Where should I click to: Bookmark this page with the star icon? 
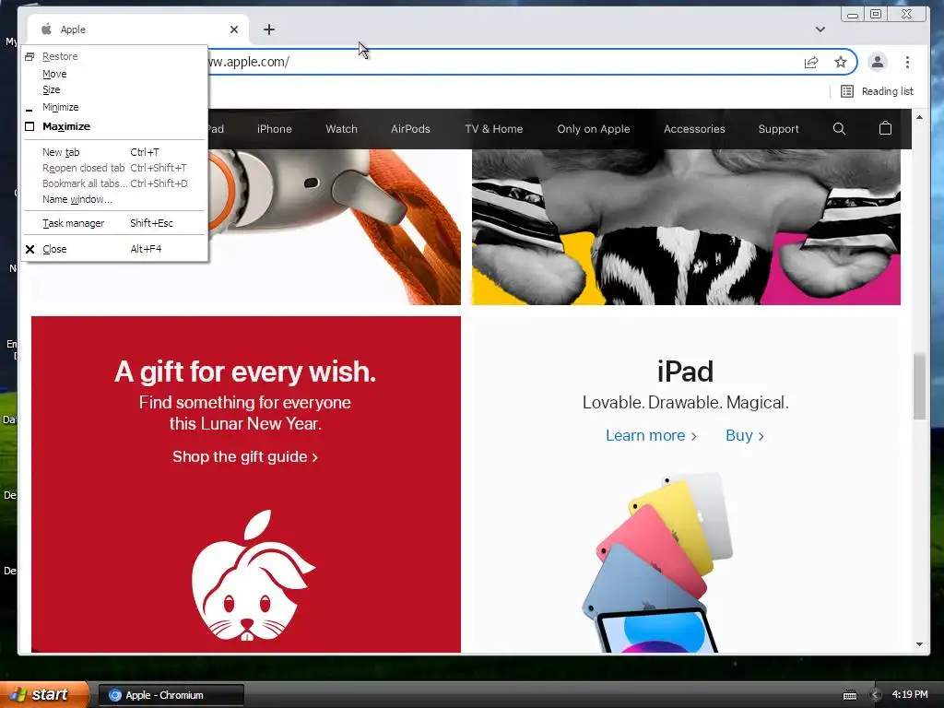tap(841, 62)
